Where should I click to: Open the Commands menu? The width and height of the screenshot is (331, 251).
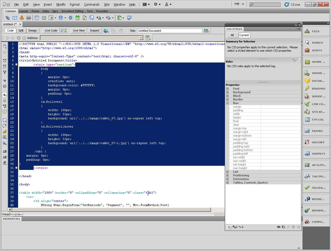tap(92, 4)
